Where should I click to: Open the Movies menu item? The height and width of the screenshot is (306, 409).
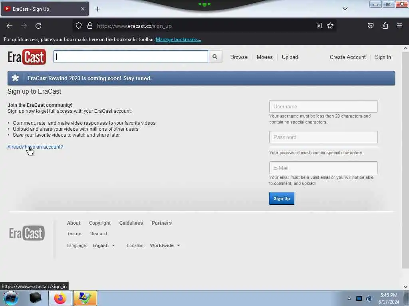(x=264, y=57)
